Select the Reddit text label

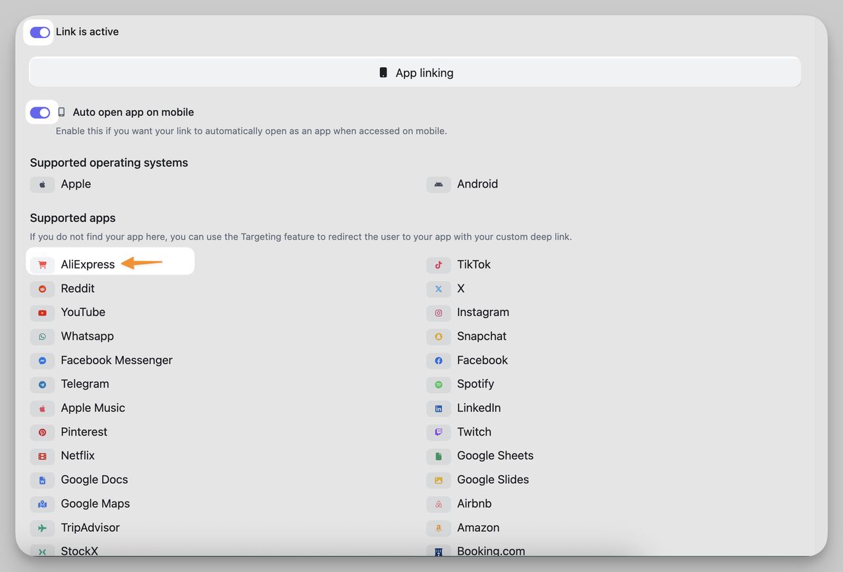(78, 288)
